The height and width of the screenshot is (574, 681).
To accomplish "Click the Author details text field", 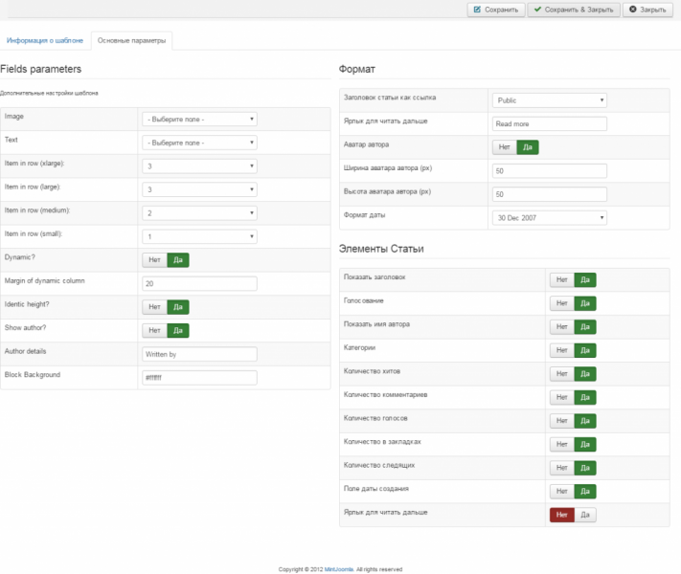I will (199, 354).
